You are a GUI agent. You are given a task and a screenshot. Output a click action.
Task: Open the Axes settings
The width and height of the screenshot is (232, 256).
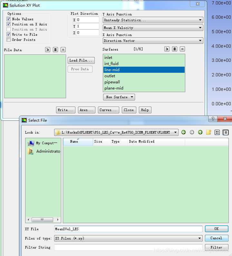point(87,110)
